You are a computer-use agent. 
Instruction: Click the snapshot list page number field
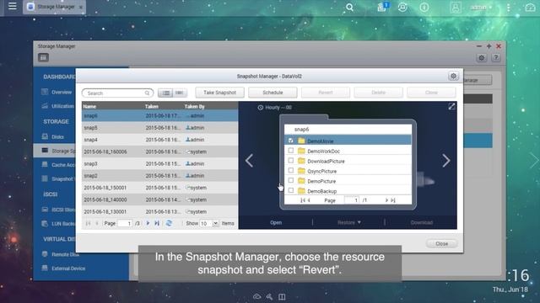tap(126, 224)
